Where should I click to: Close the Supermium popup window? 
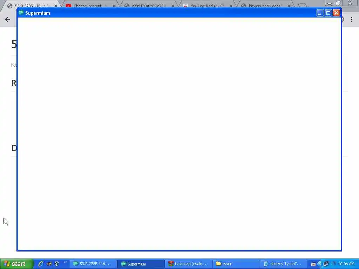pos(336,13)
